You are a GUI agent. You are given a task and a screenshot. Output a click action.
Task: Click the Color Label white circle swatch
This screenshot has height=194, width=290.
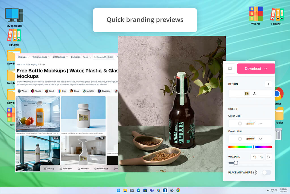tap(240, 139)
